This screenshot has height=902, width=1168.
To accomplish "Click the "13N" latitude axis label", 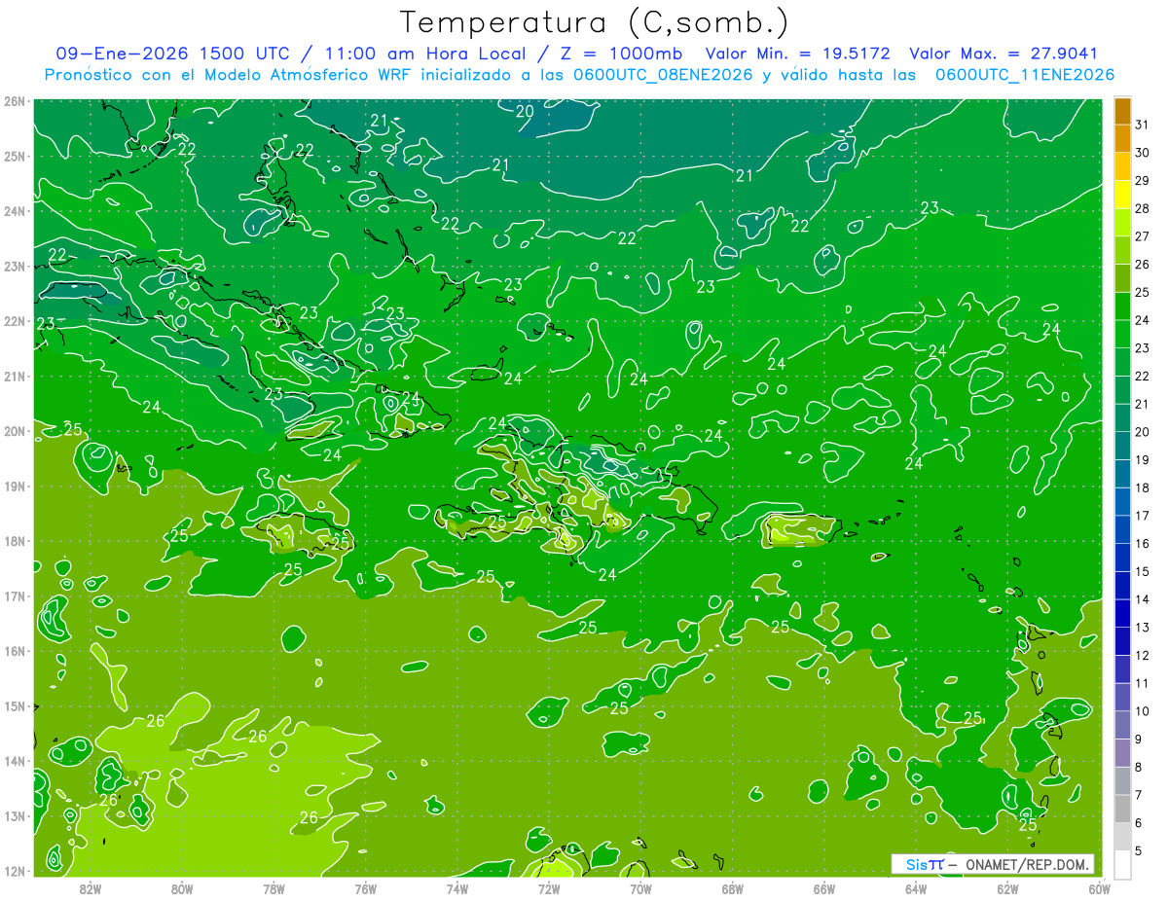I will (x=15, y=815).
